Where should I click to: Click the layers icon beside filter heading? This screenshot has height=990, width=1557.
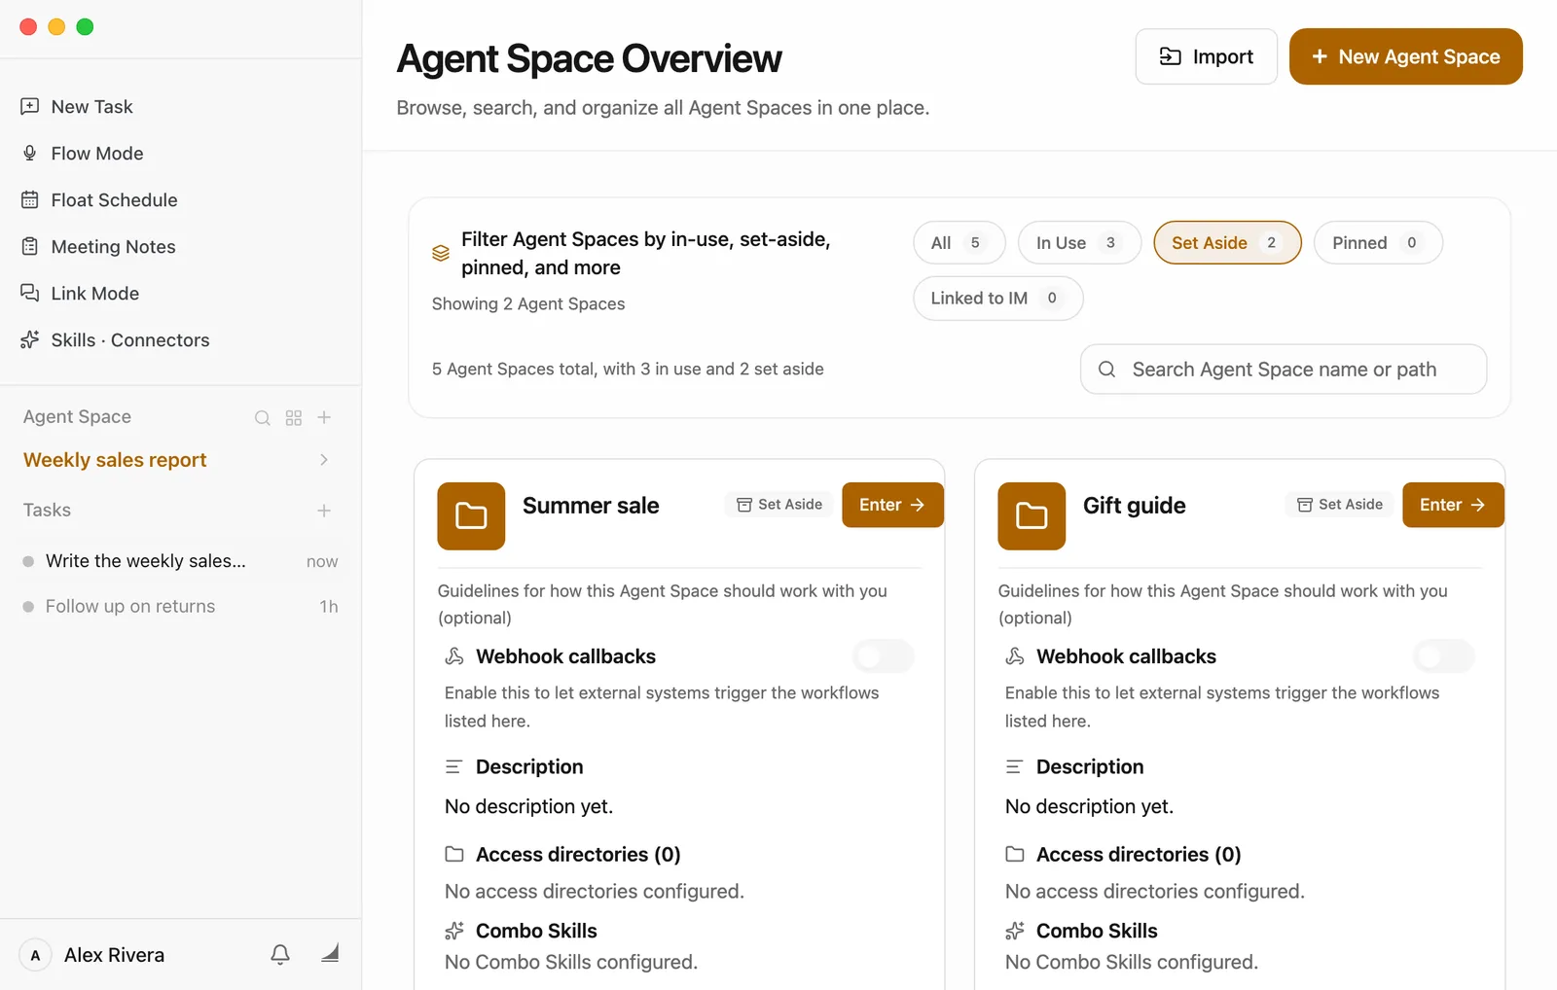point(441,253)
